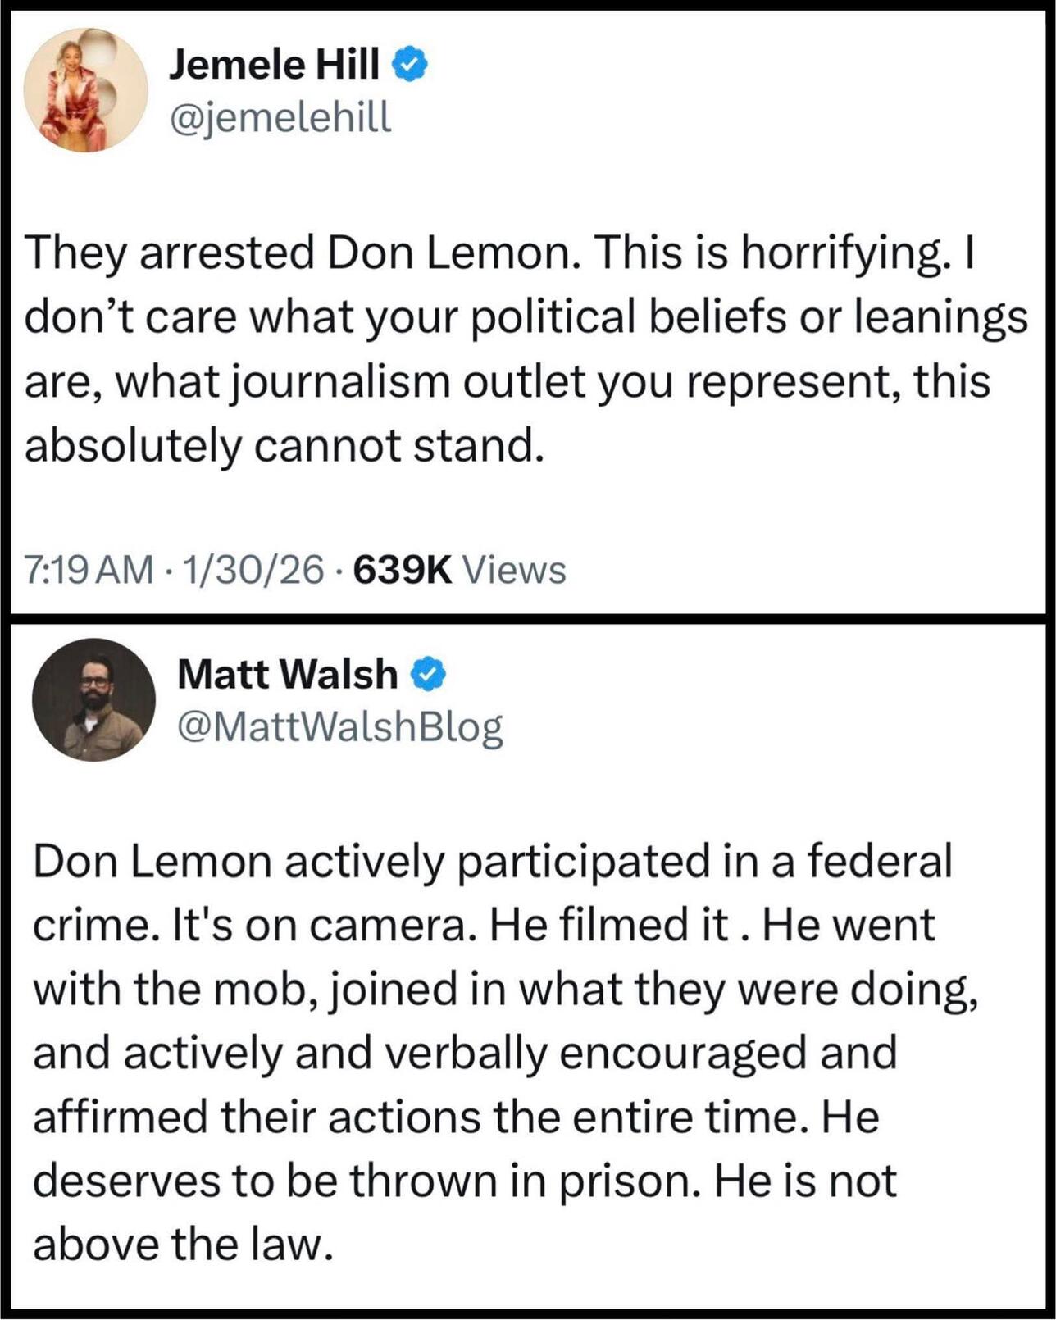Screen dimensions: 1056x1320
Task: Open the @jemelehill handle link
Action: tap(280, 118)
